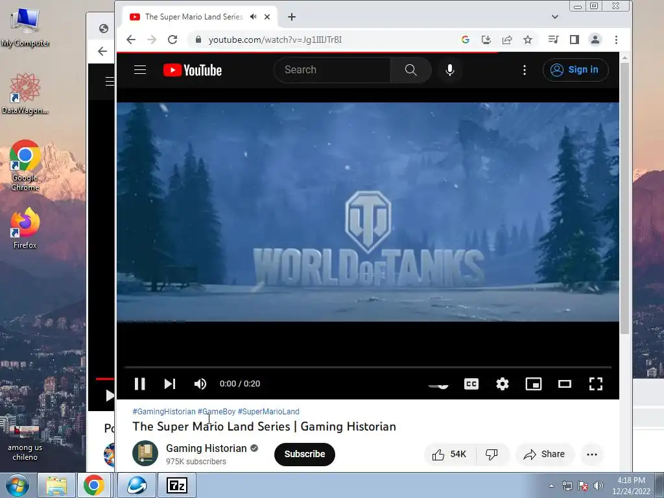The width and height of the screenshot is (664, 498).
Task: Pause the video with the pause button
Action: coord(140,384)
